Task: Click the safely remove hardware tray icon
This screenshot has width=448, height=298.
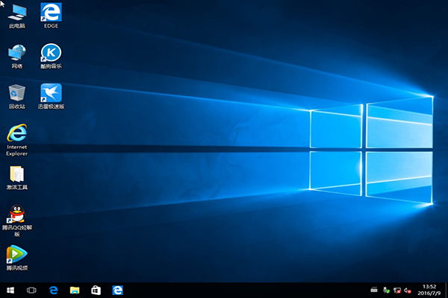Action: click(386, 289)
